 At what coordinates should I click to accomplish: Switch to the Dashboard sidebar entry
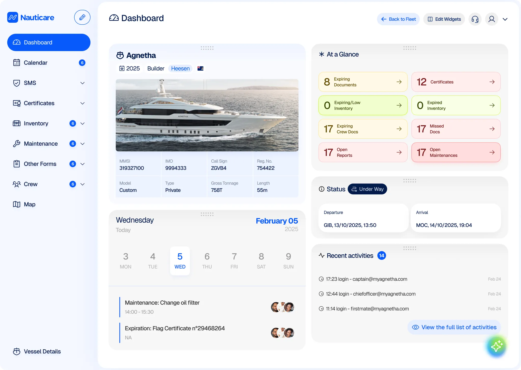point(38,42)
